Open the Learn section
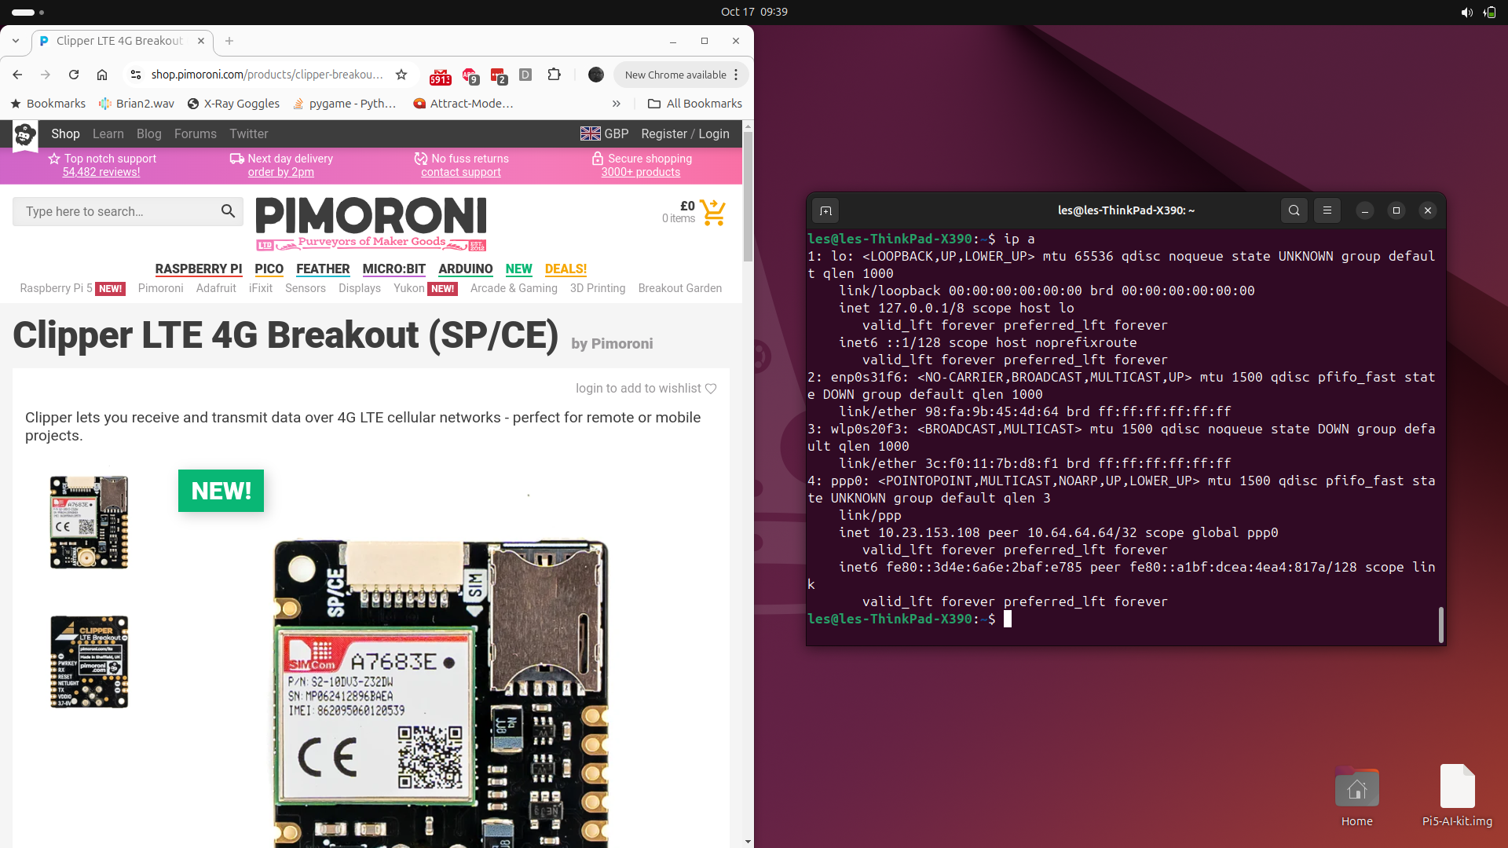 [108, 133]
